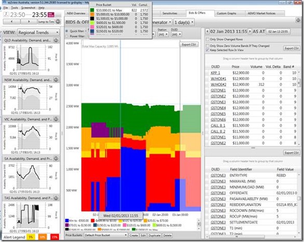Switch to the Sensitivities tab
Image resolution: width=304 pixels, height=242 pixels.
click(170, 13)
